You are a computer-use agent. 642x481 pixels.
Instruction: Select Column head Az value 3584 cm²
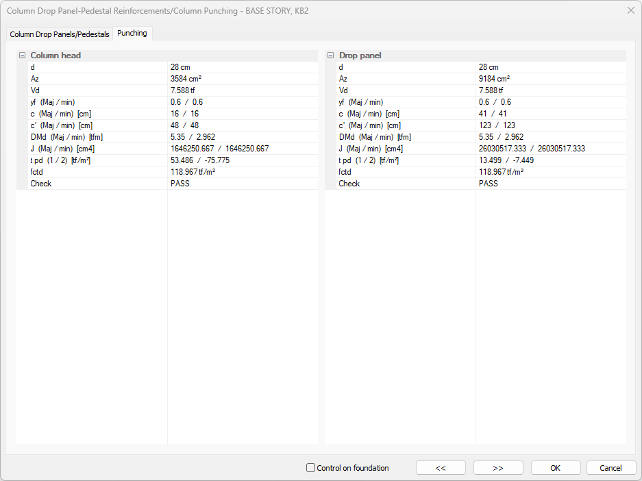click(x=186, y=79)
